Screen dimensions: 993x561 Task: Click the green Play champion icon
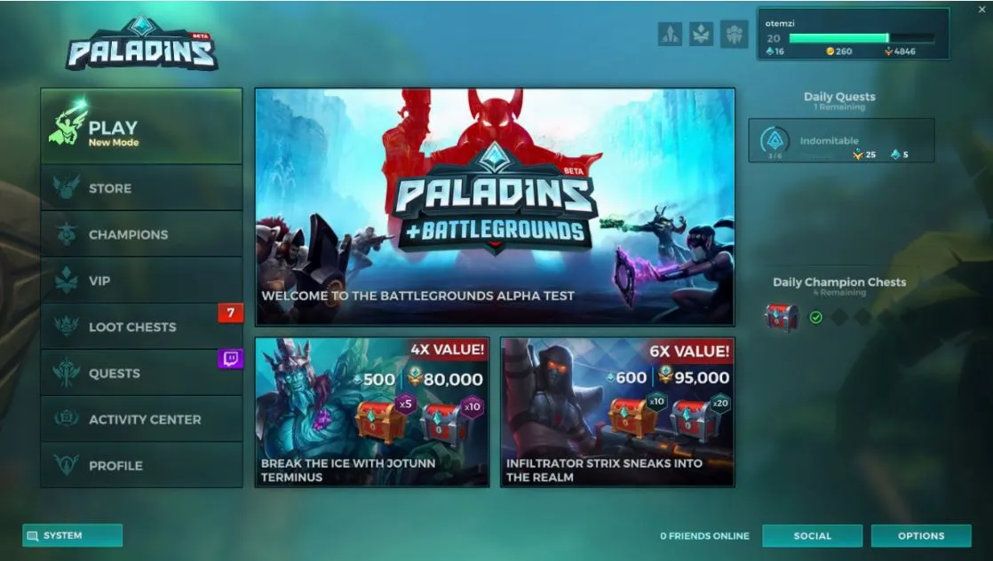pos(68,122)
